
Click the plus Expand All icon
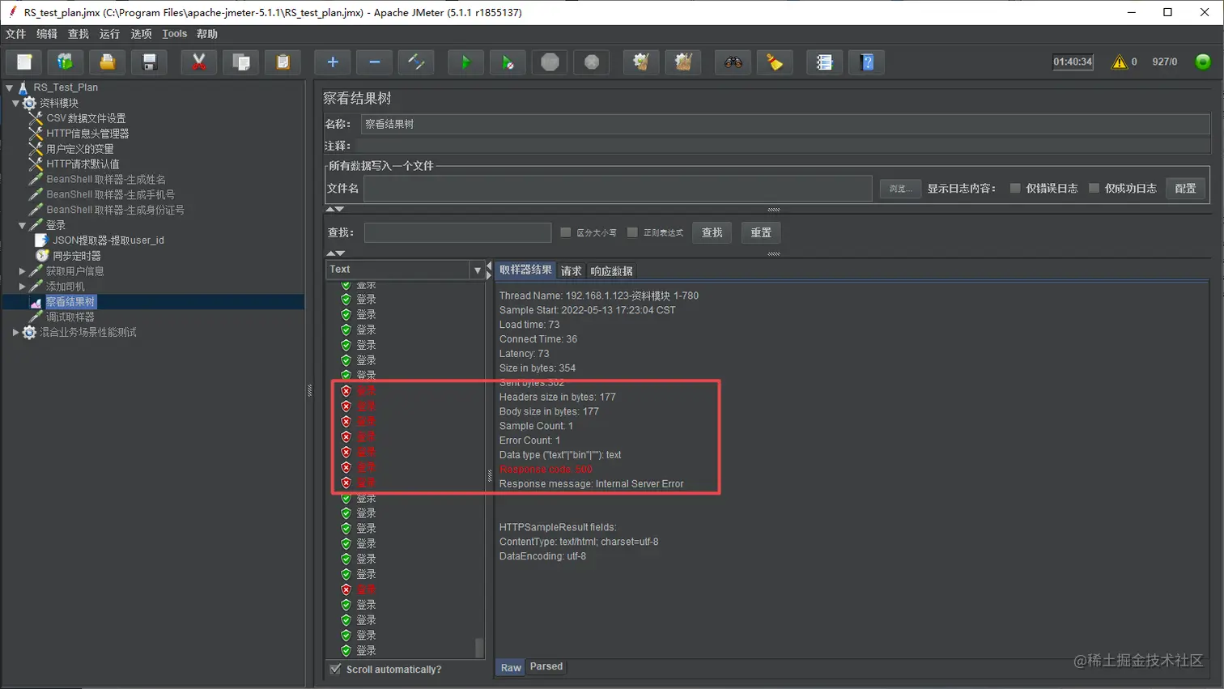(x=333, y=62)
